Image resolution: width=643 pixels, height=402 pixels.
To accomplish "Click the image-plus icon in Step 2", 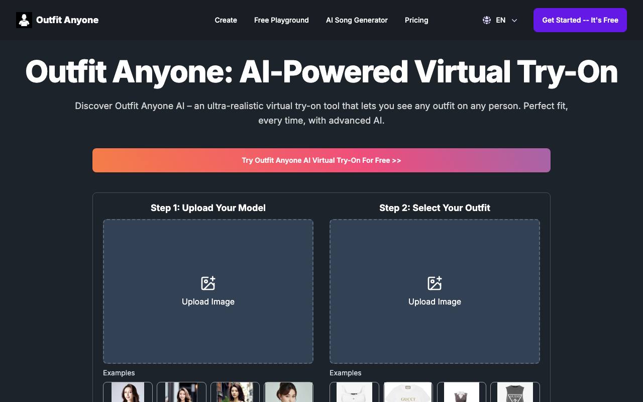I will coord(435,283).
